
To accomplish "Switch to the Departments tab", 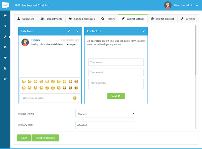I will click(51, 19).
